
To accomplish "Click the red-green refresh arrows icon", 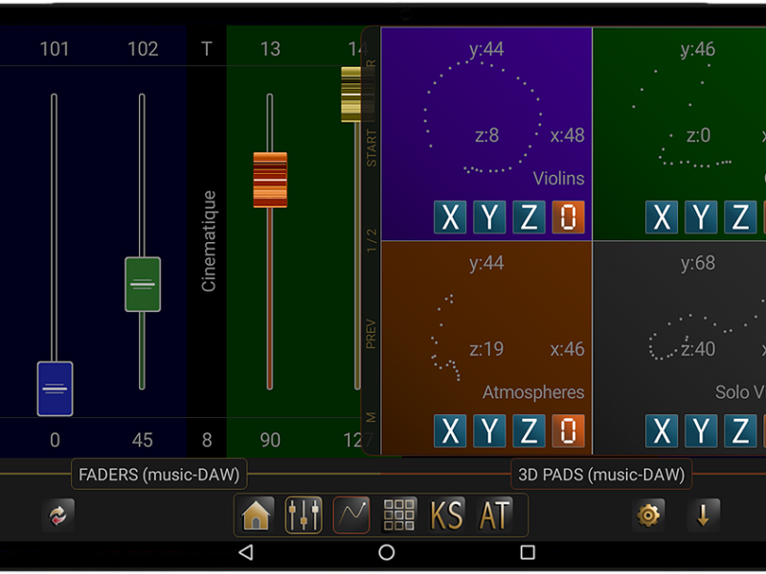I will [58, 516].
